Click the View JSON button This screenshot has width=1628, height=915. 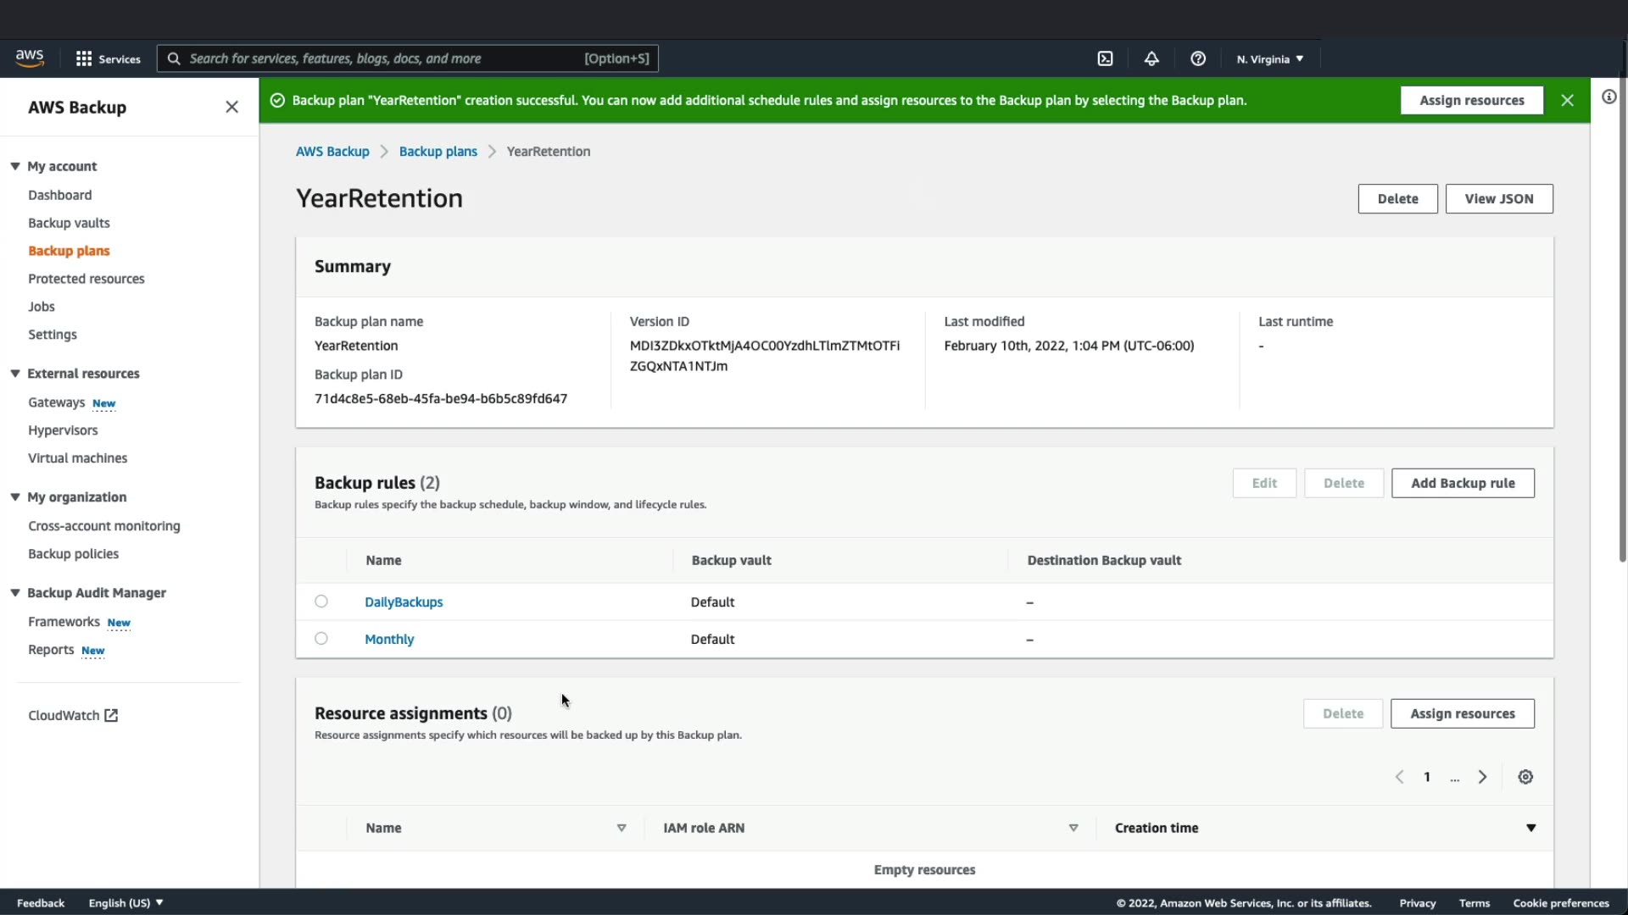[x=1498, y=198]
